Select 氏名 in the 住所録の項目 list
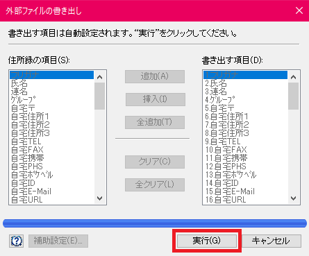The image size is (309, 256). 52,83
